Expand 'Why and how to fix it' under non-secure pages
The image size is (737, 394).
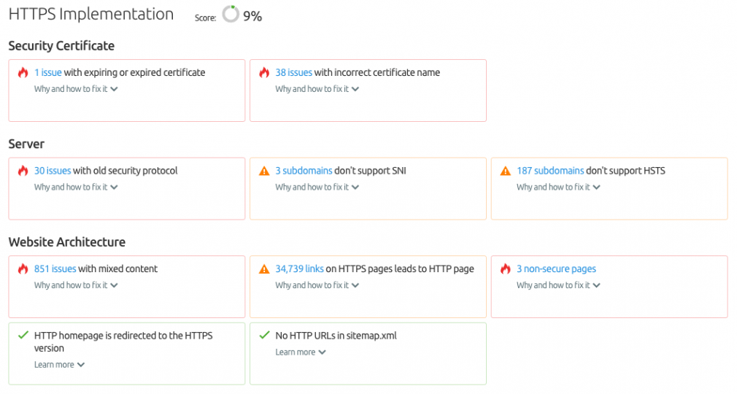coord(558,285)
